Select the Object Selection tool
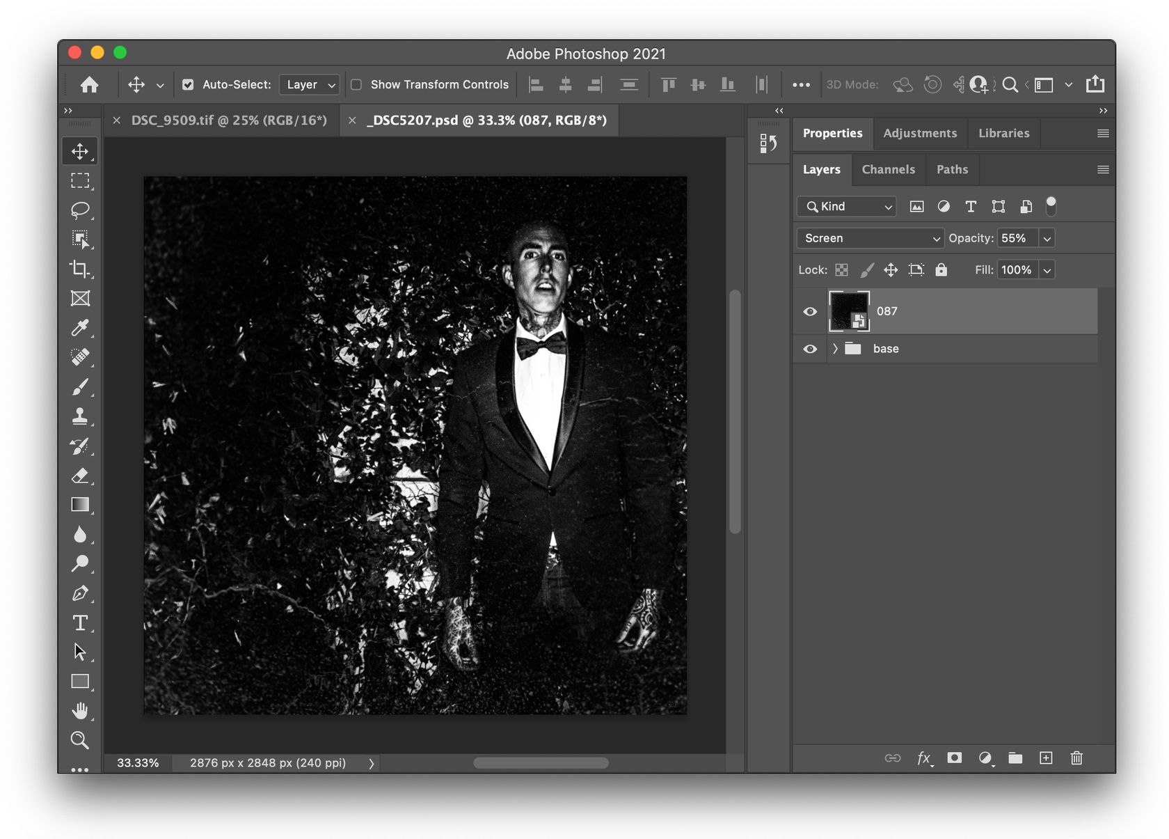The image size is (1169, 839). tap(80, 240)
